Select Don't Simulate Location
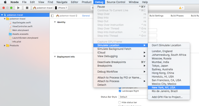Image resolution: width=199 pixels, height=106 pixels. (x=169, y=45)
